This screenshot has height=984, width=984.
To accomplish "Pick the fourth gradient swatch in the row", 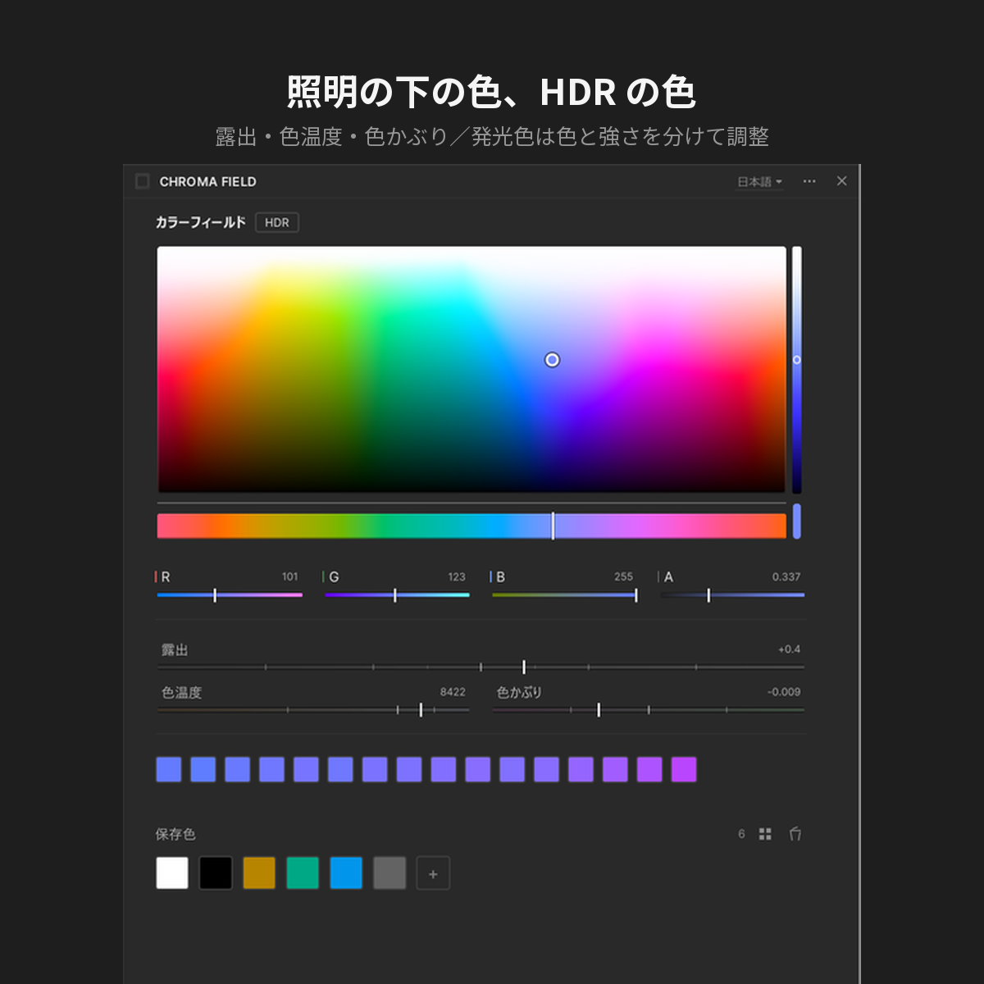I will click(x=271, y=769).
